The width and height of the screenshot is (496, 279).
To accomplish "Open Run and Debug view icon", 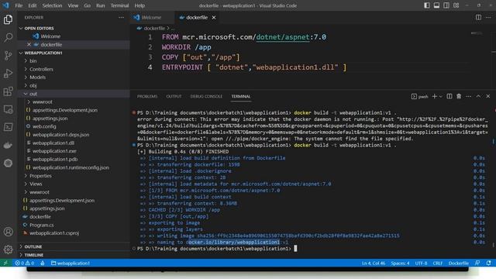I will click(9, 74).
